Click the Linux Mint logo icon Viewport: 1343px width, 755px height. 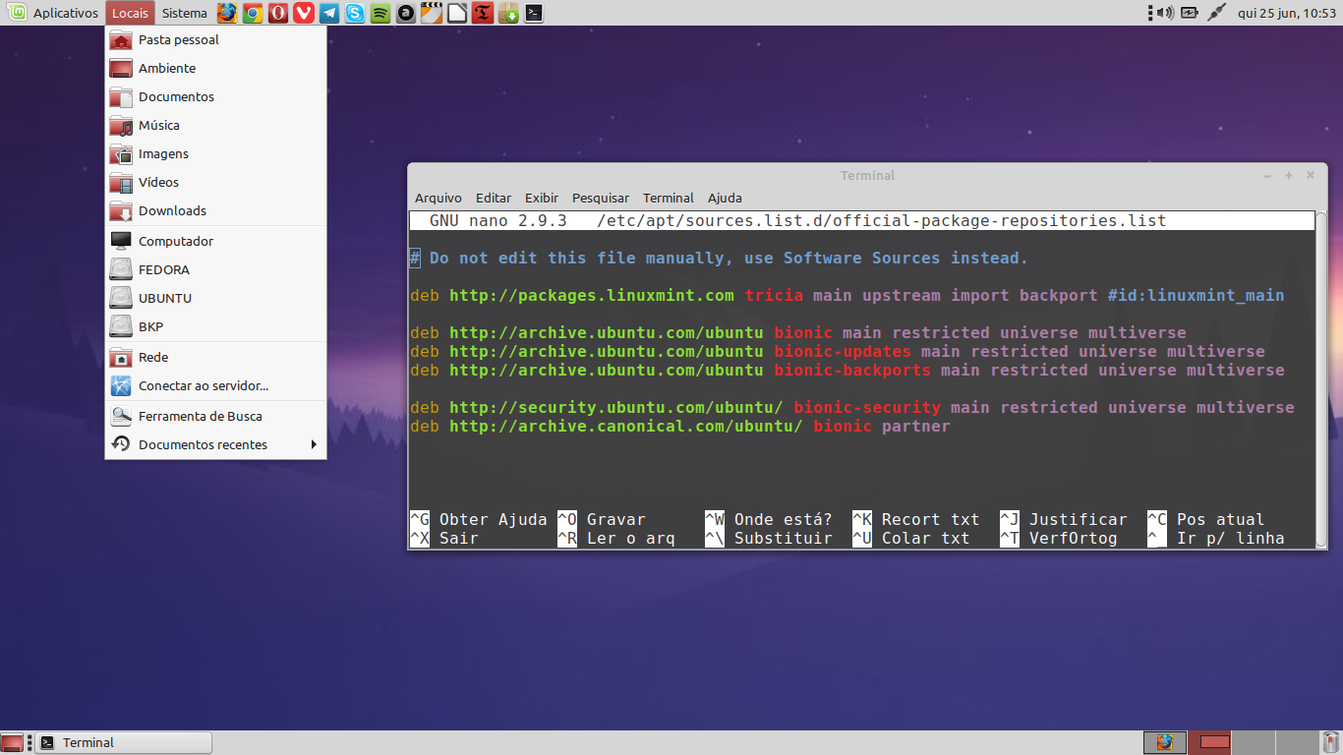point(16,13)
